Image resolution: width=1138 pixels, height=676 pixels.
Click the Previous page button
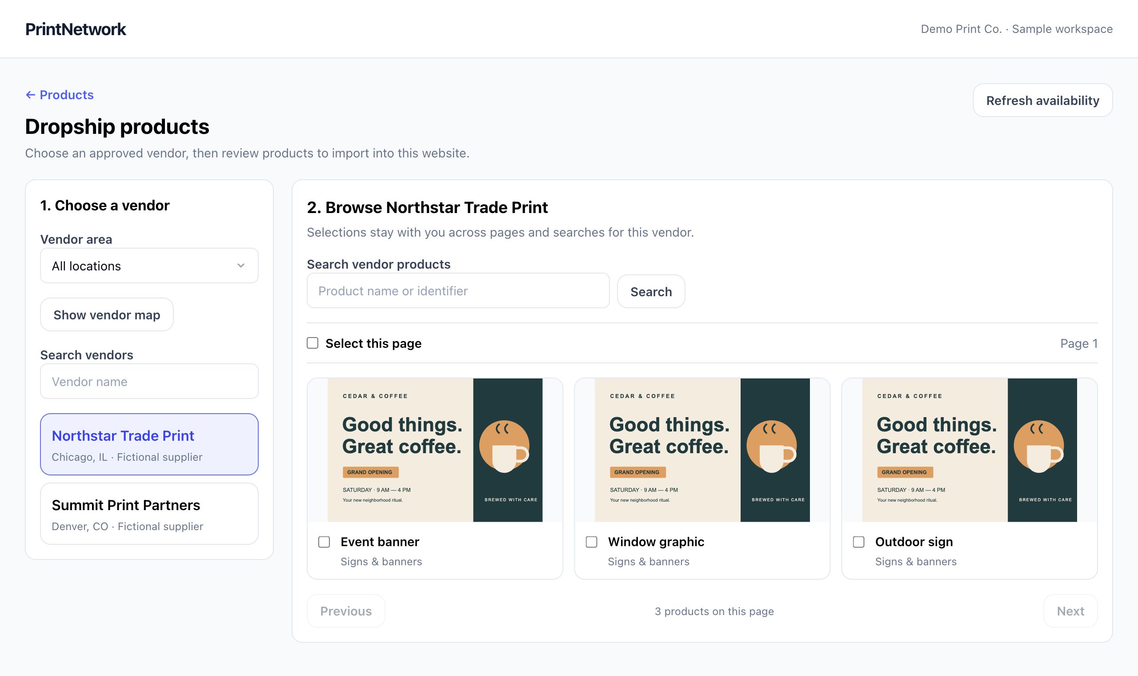[x=346, y=611]
